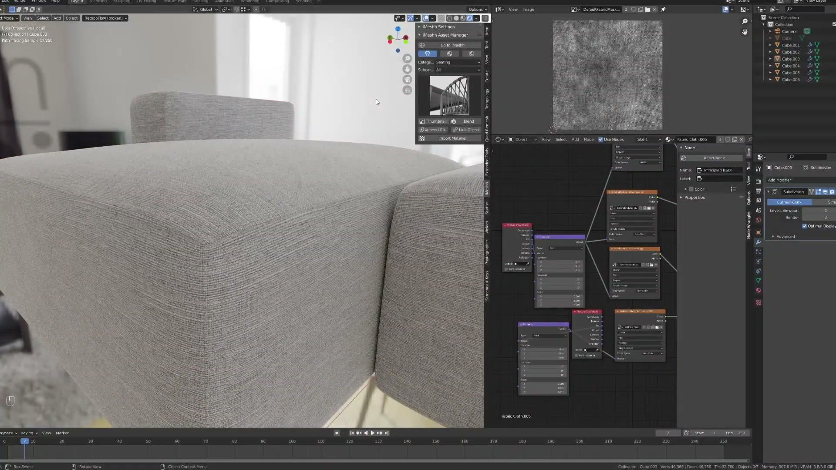
Task: Toggle Use Nodes checkbox
Action: [x=601, y=140]
